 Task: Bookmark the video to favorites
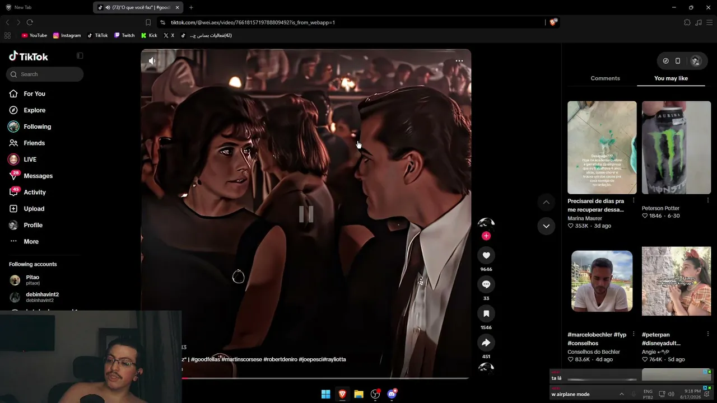click(486, 313)
